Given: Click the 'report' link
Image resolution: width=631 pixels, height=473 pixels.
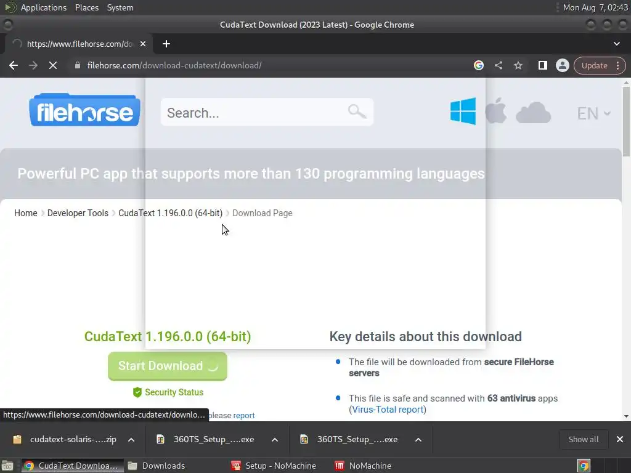Looking at the screenshot, I should 244,416.
